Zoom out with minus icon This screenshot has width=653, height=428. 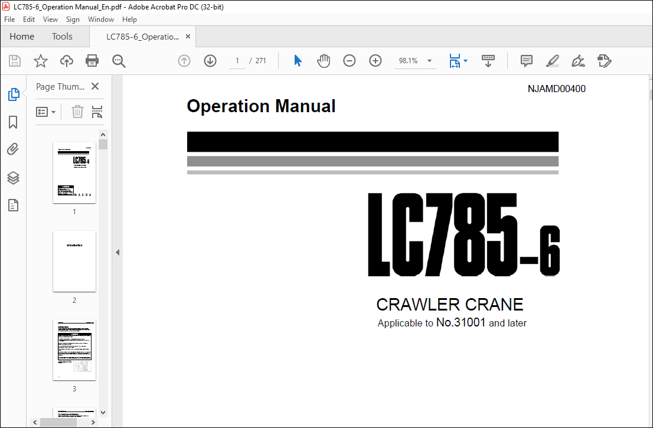(x=350, y=61)
